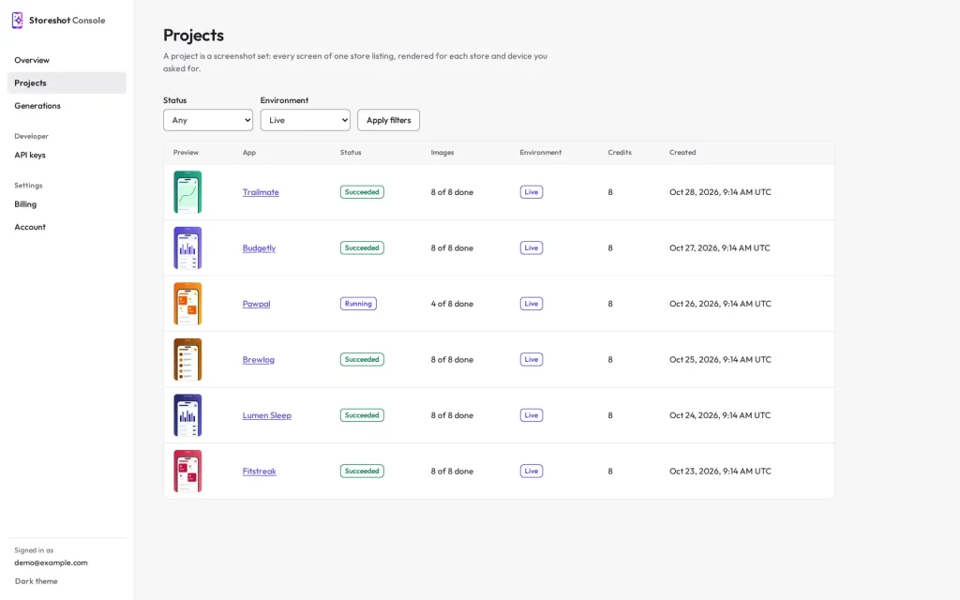
Task: Click the Brewlog preview thumbnail
Action: [187, 359]
